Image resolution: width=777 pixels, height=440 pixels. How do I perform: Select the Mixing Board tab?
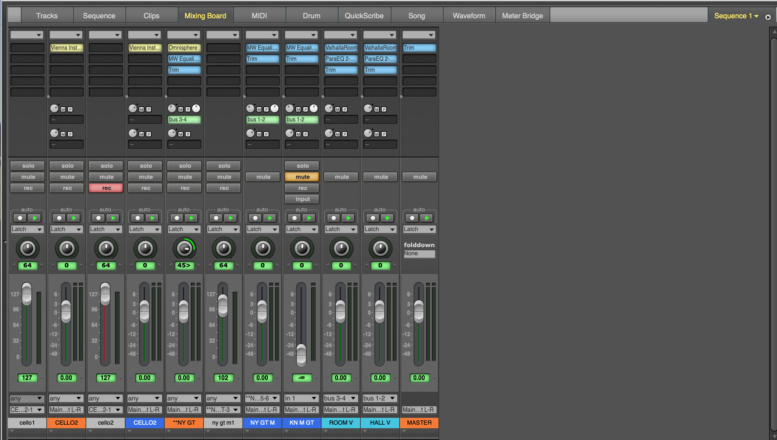point(206,15)
